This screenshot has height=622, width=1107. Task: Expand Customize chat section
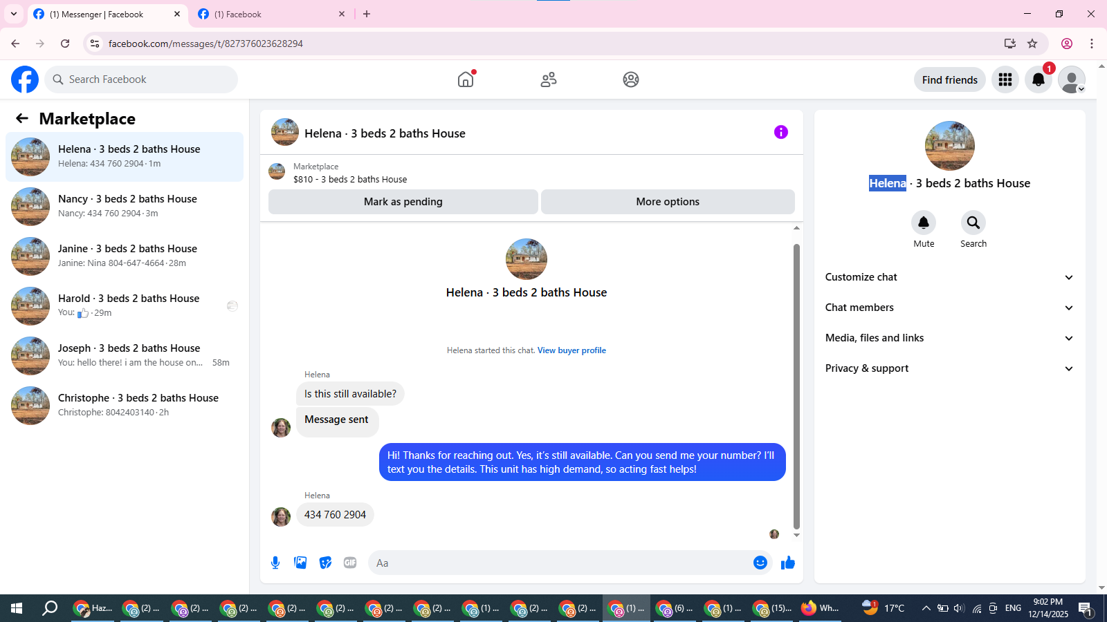tap(950, 277)
